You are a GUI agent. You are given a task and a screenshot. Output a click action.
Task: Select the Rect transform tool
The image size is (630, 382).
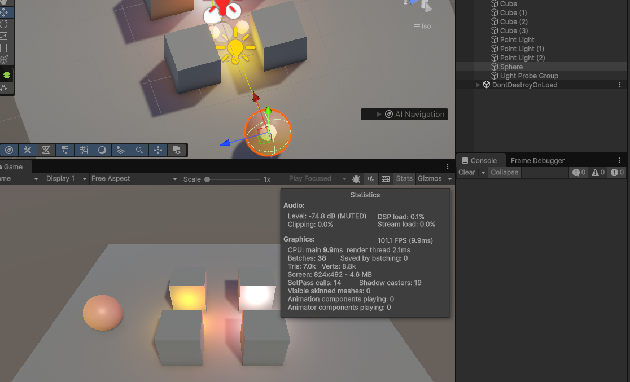click(4, 48)
